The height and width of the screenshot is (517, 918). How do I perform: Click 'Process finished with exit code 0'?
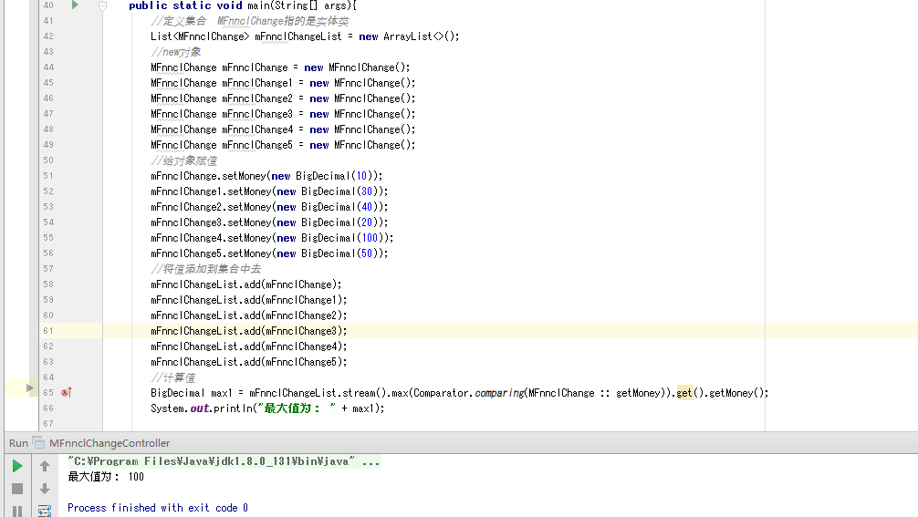point(158,508)
